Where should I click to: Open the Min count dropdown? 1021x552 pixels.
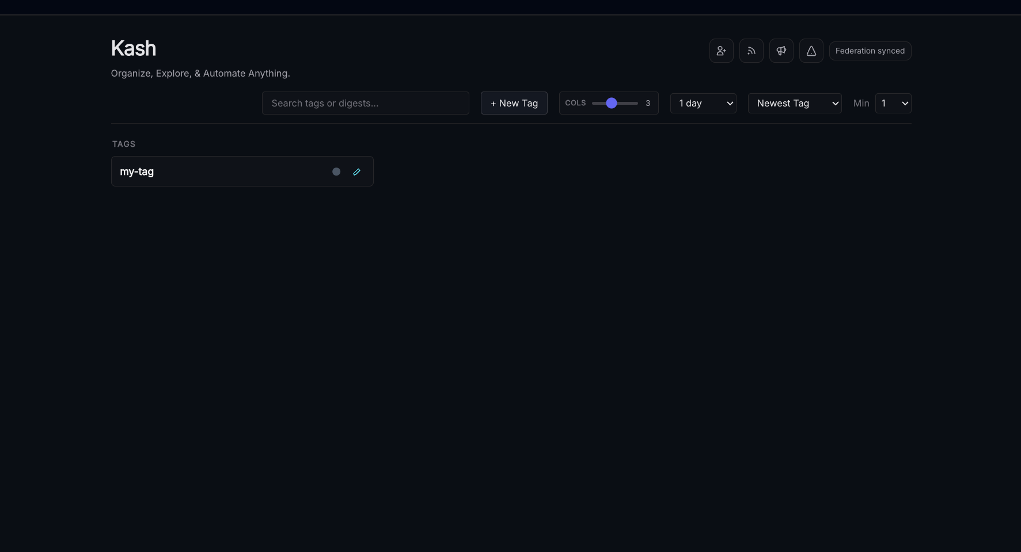893,103
